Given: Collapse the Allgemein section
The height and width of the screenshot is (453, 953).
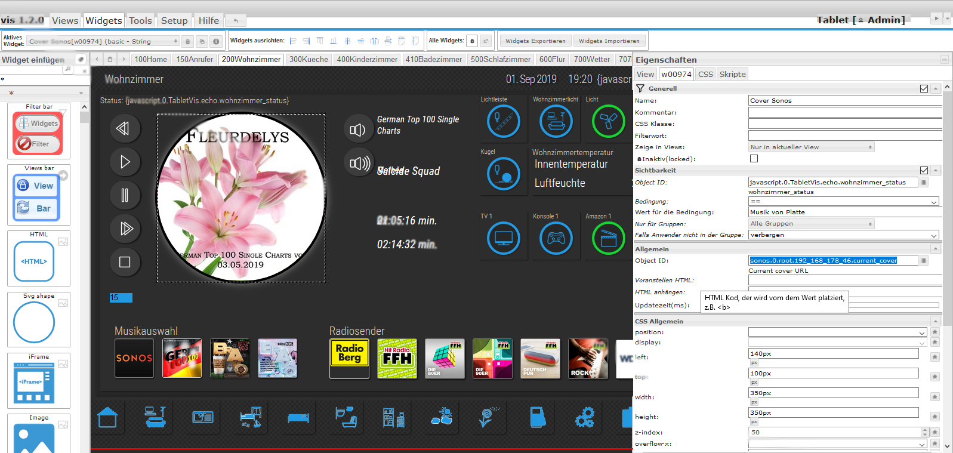Looking at the screenshot, I should coord(936,249).
